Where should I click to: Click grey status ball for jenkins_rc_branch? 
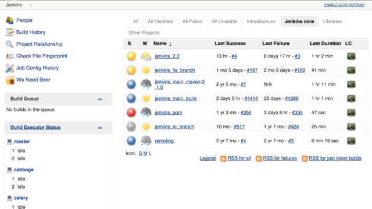point(131,127)
